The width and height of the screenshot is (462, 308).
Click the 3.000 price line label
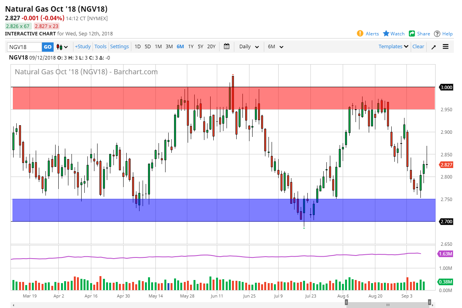(x=446, y=87)
